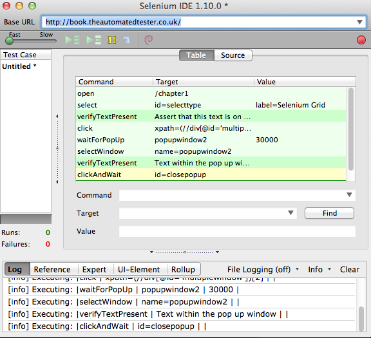
Task: Close the Selenium IDE window
Action: pyautogui.click(x=6, y=6)
